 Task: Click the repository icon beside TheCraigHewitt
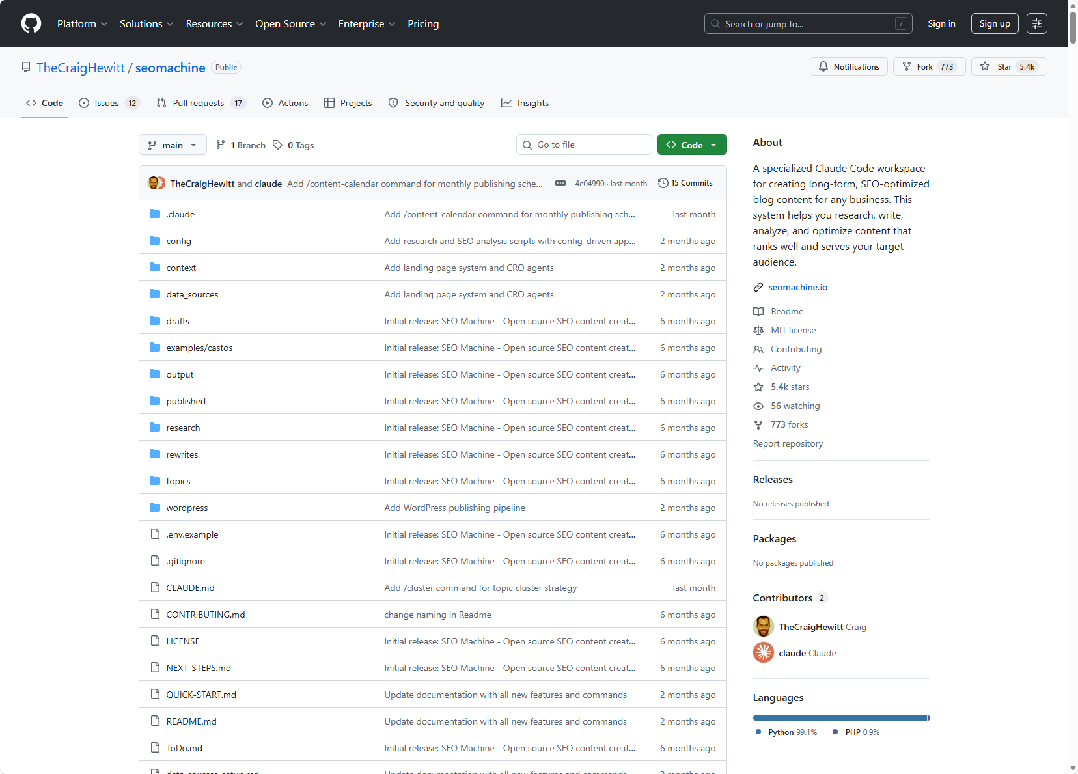[x=26, y=68]
